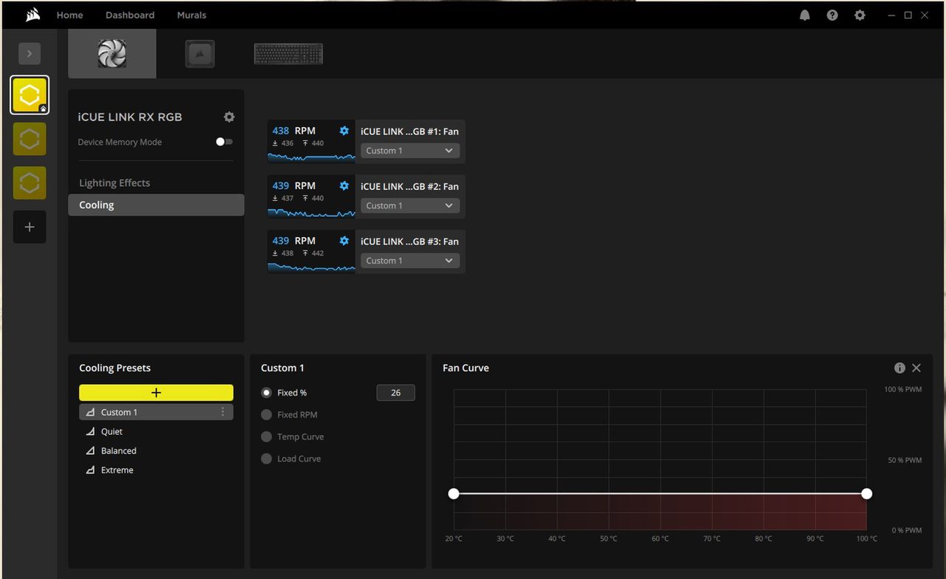Select the Custom 1 cooling preset
The height and width of the screenshot is (579, 946).
156,412
